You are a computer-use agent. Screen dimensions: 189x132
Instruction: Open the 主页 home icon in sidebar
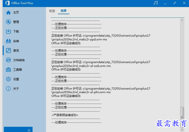coord(8,12)
